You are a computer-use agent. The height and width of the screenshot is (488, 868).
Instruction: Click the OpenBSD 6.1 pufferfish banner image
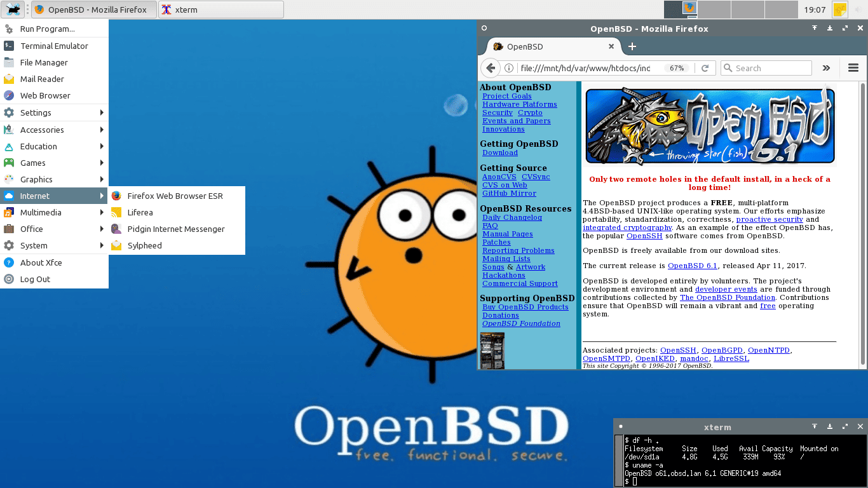pyautogui.click(x=710, y=126)
